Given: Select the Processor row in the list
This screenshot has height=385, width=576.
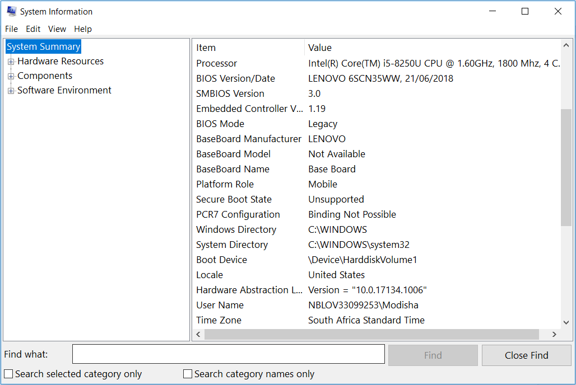Looking at the screenshot, I should click(217, 63).
